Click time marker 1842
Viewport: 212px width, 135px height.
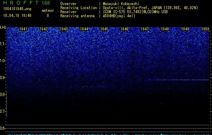(43, 29)
